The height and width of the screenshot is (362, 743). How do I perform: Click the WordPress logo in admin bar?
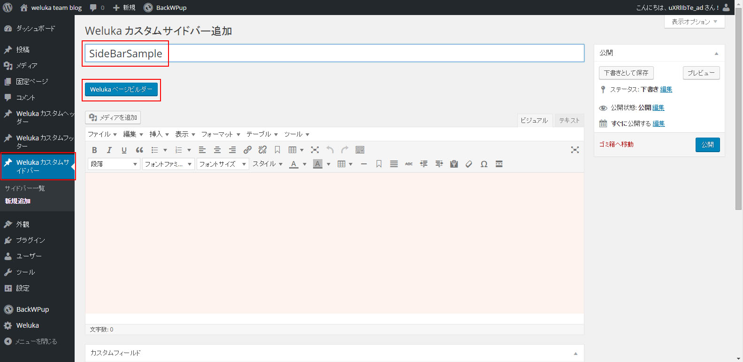point(8,8)
